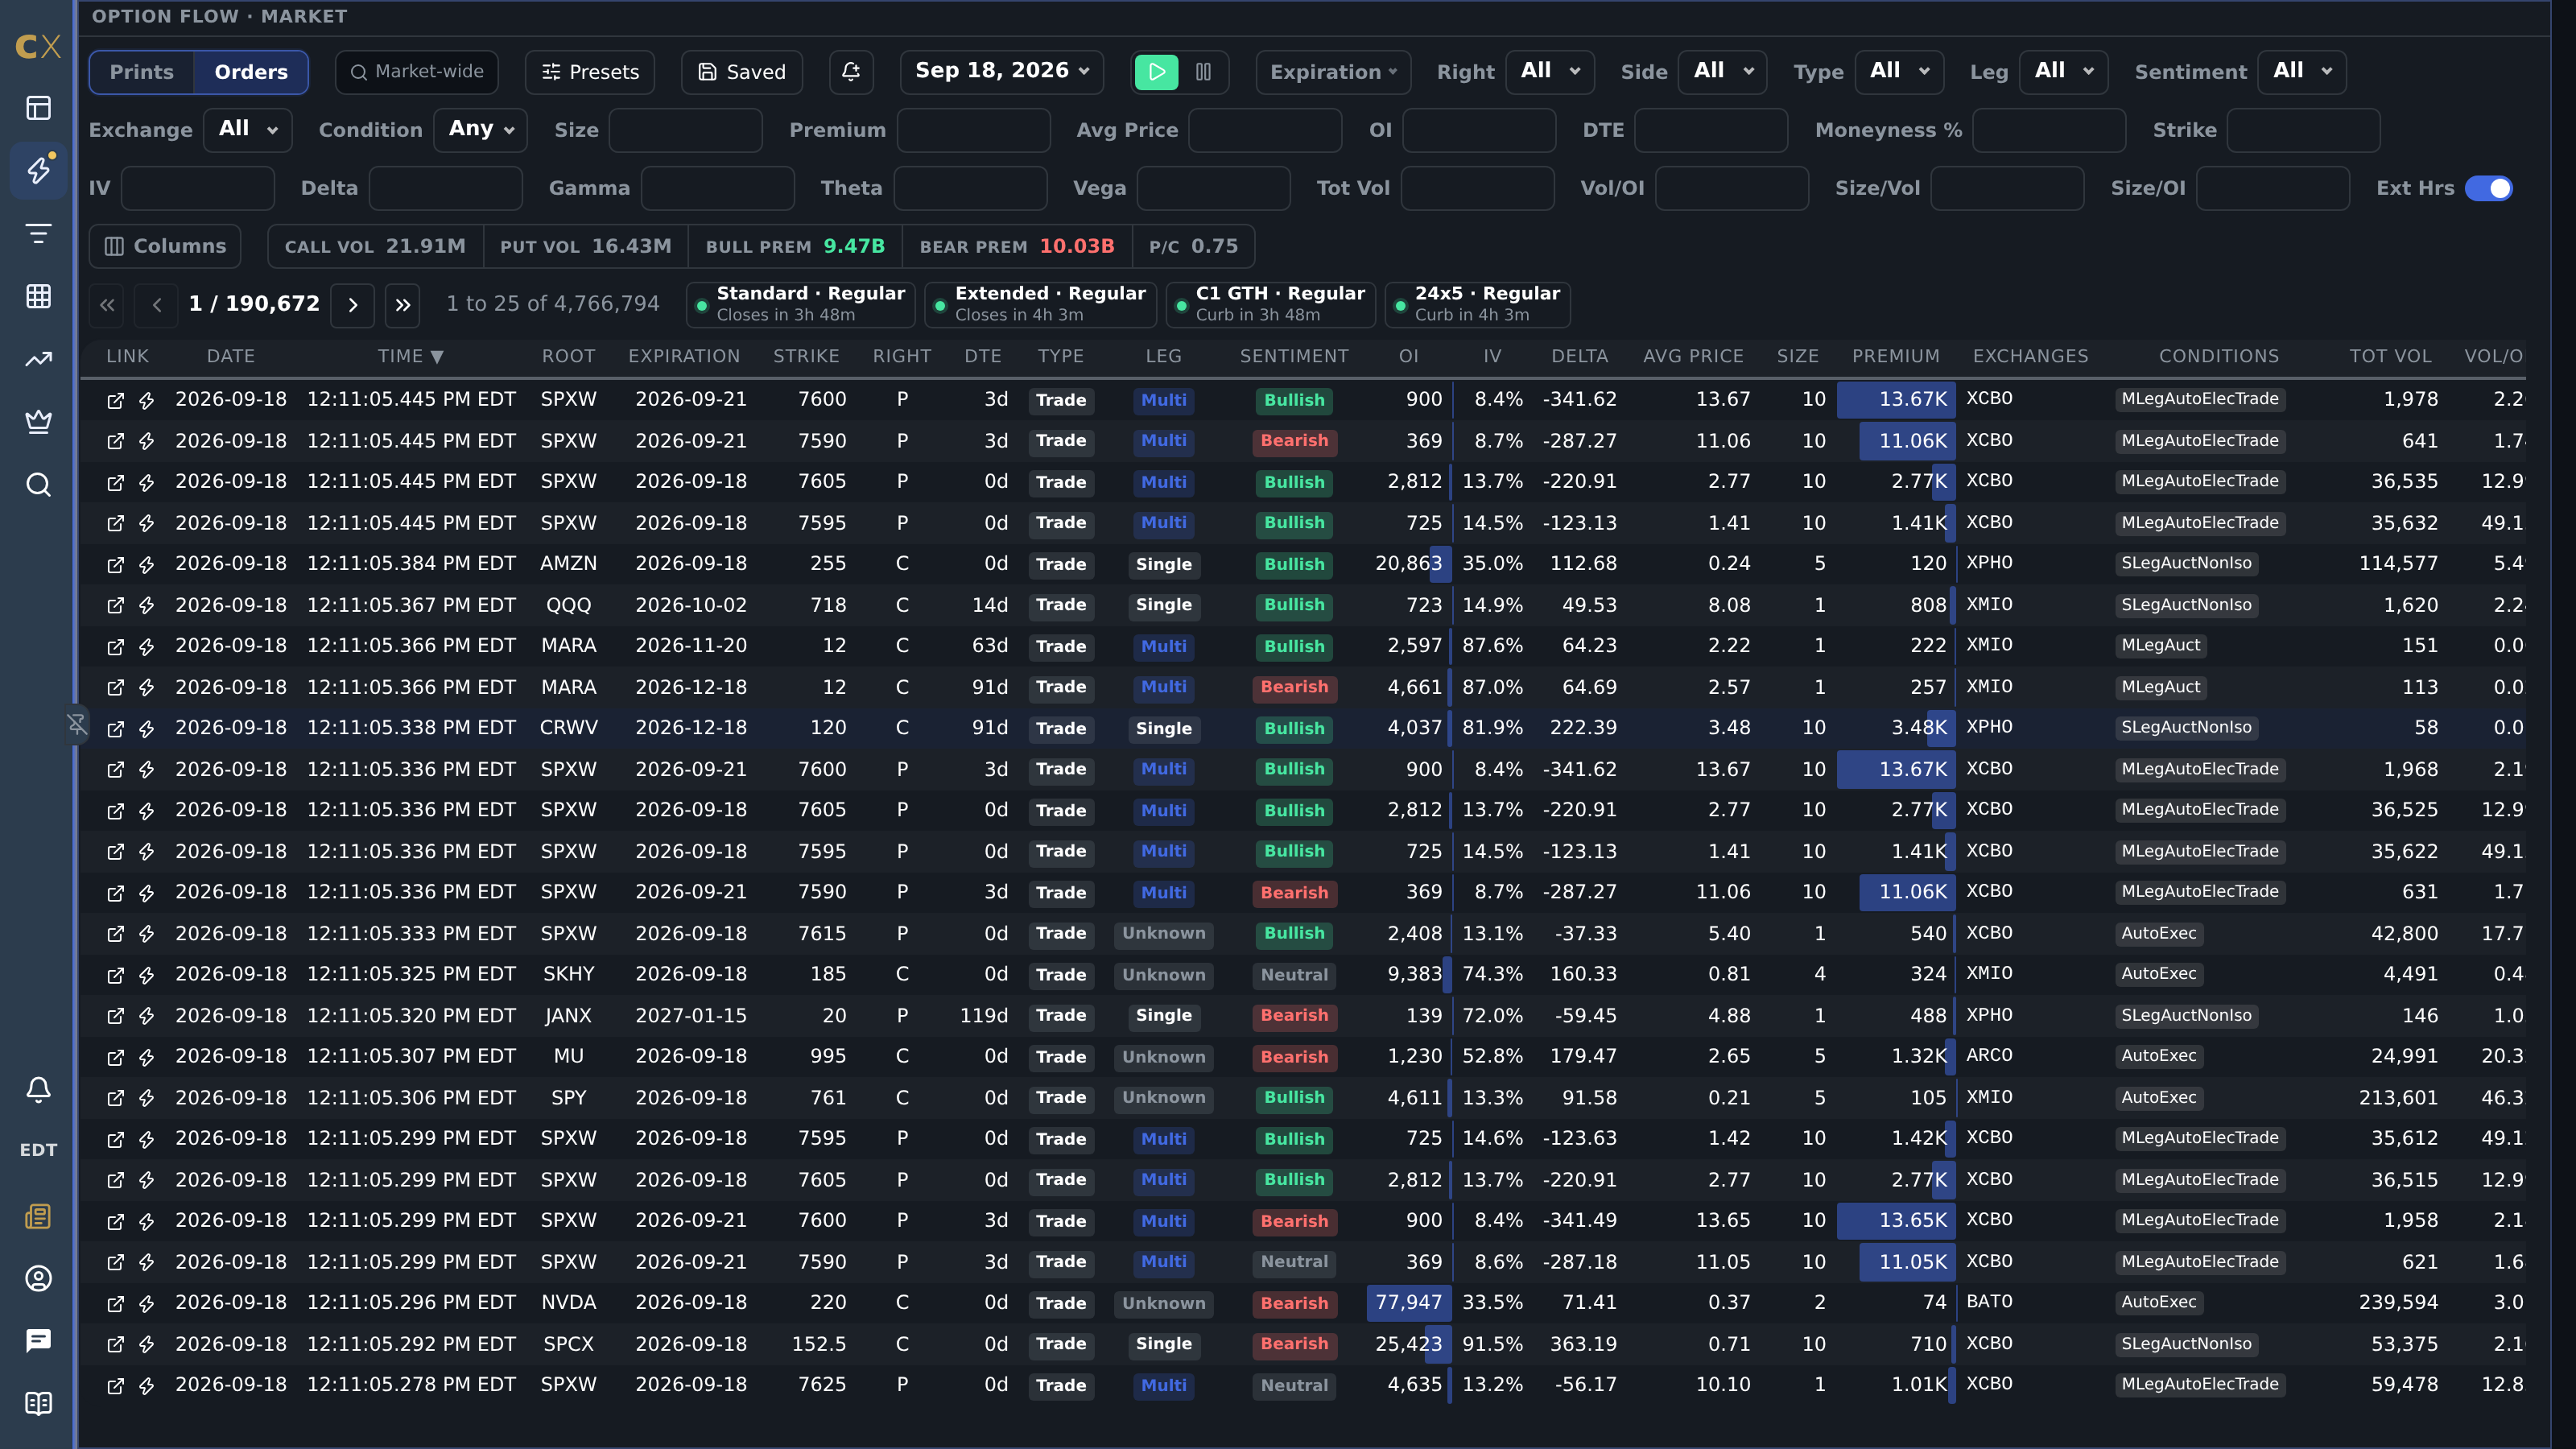Click the alert bell button next to Saved
The image size is (2576, 1449).
851,72
